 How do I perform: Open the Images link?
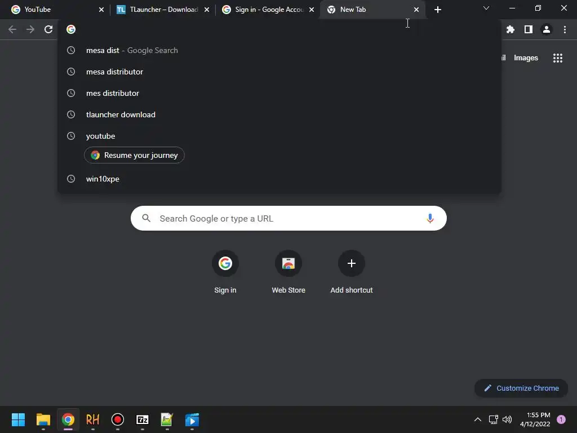point(526,58)
